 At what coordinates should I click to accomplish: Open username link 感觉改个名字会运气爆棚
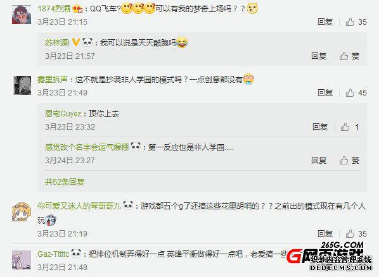click(x=87, y=147)
